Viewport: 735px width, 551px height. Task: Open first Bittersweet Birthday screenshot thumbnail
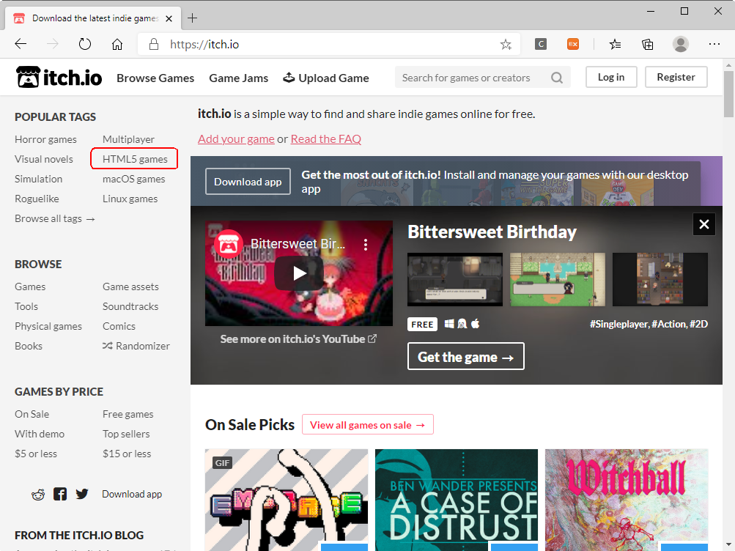point(454,279)
